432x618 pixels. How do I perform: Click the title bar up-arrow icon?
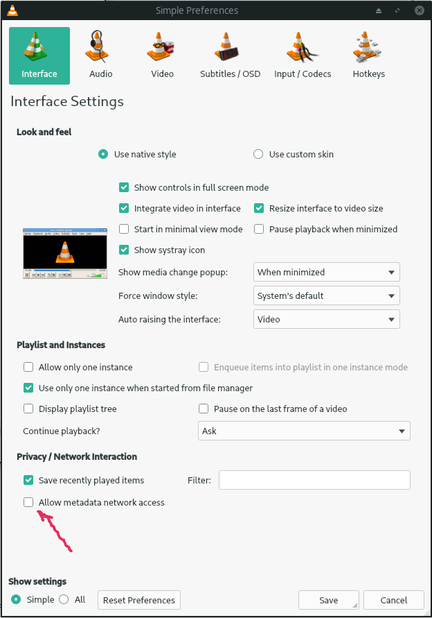click(378, 10)
